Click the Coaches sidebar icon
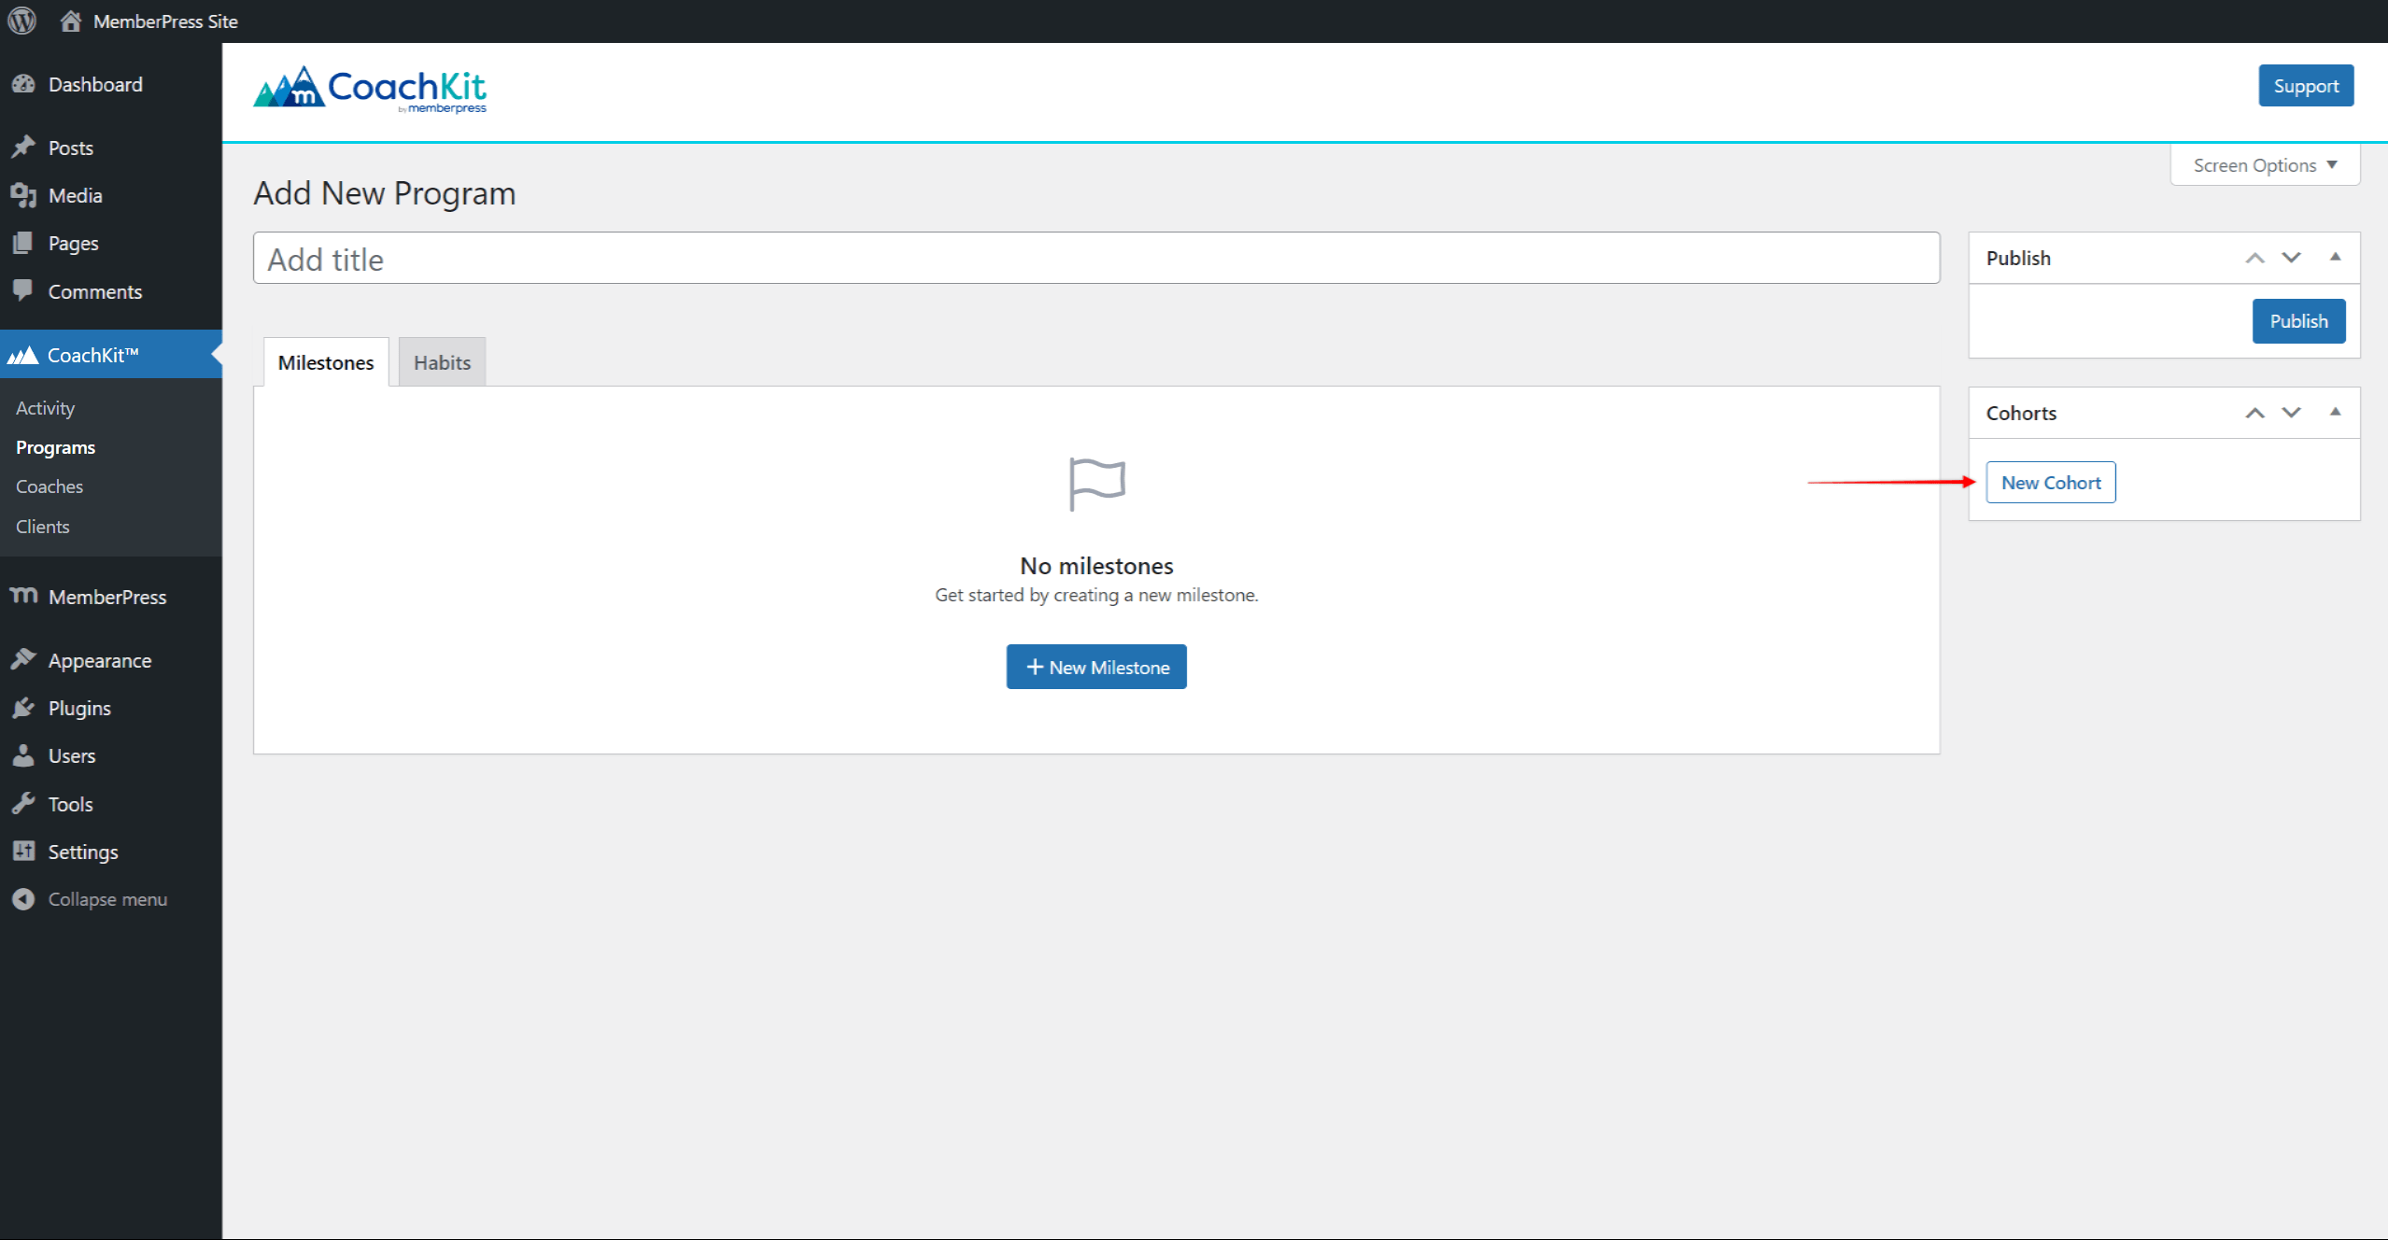 48,486
